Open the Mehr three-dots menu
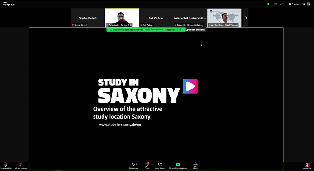This screenshot has width=314, height=171. (195, 165)
